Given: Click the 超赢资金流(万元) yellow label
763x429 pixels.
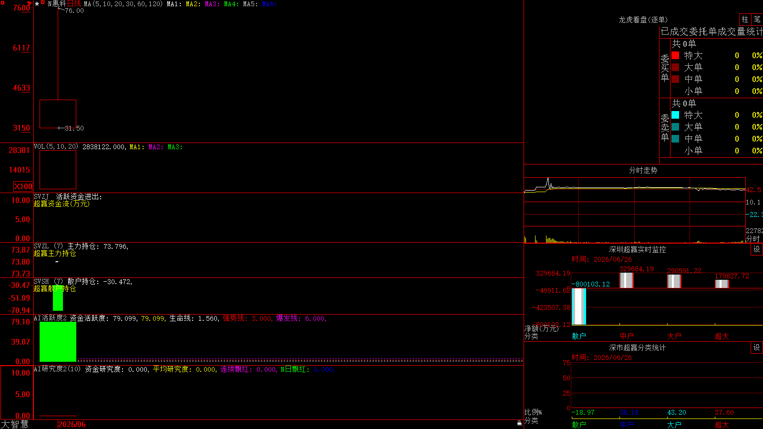Looking at the screenshot, I should (62, 204).
